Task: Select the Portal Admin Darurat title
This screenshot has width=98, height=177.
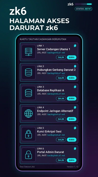Action: point(51,152)
